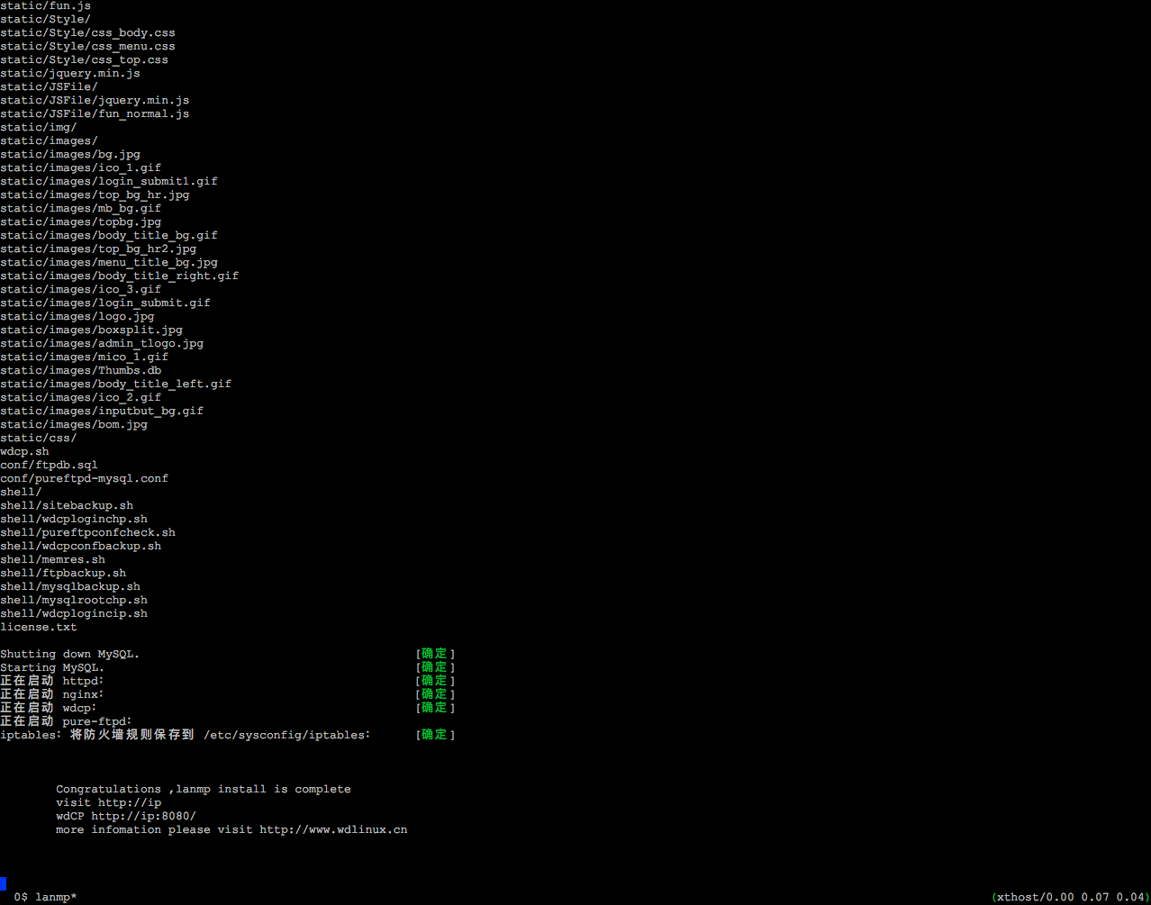The height and width of the screenshot is (905, 1151).
Task: Click the line static/fun.js
Action: click(x=45, y=5)
